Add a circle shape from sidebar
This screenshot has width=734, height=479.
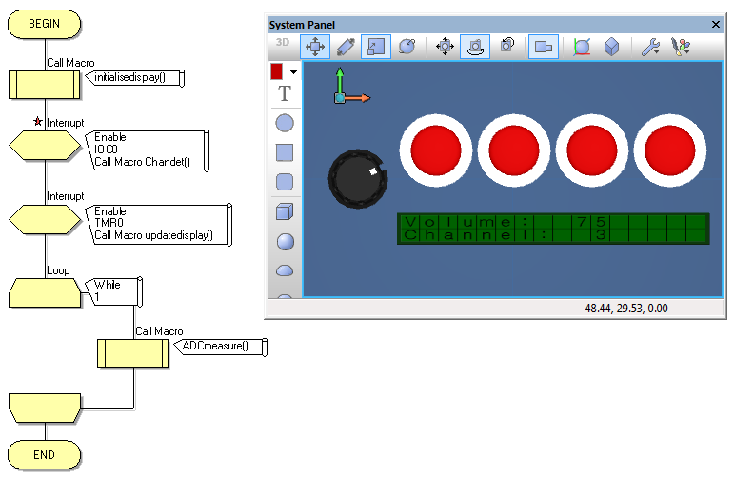click(284, 123)
